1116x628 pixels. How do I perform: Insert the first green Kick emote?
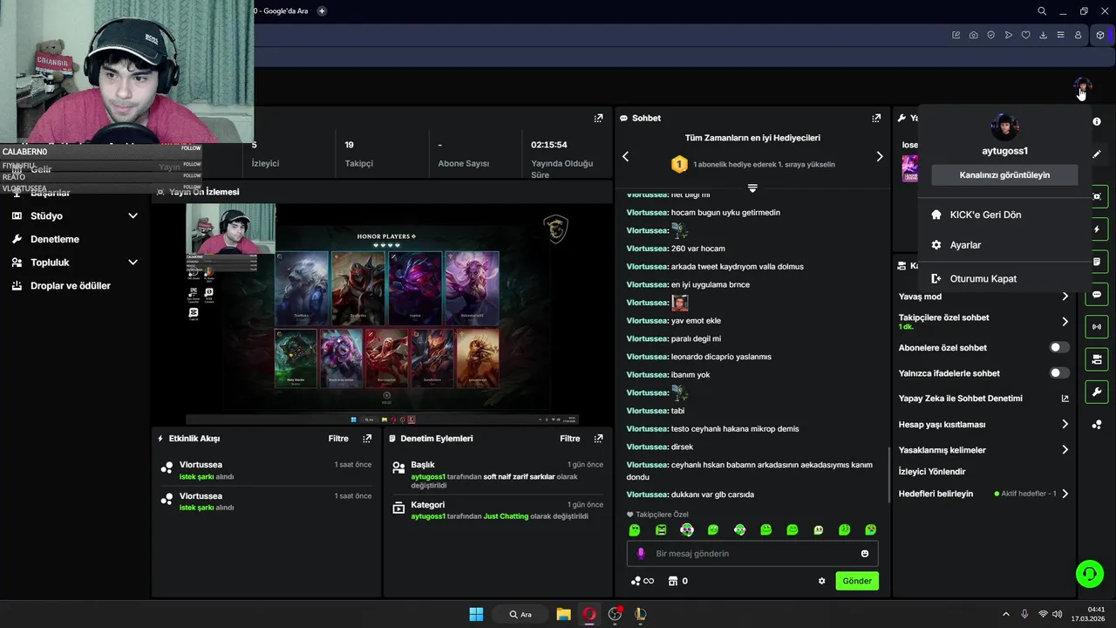635,529
